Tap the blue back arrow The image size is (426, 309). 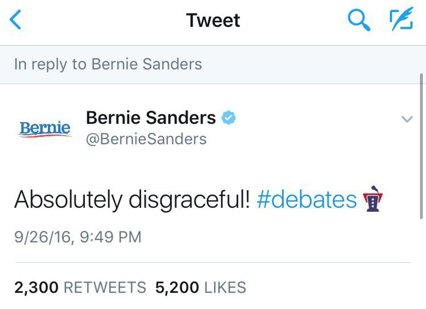point(16,20)
